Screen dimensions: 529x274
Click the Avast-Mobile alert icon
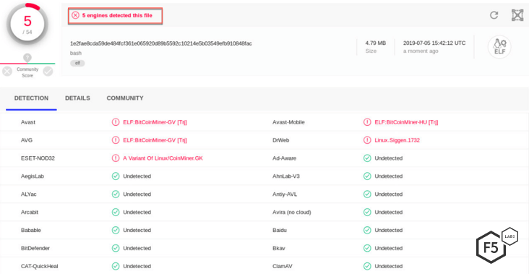367,122
